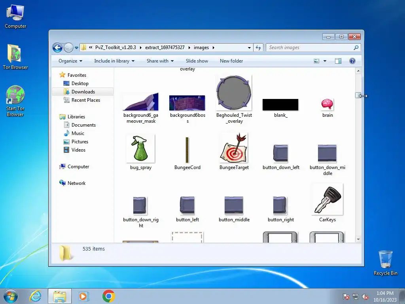The height and width of the screenshot is (304, 405).
Task: Create a New folder
Action: point(231,61)
